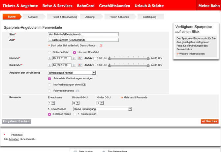Enable Nur Verbindungen ohne ICE checkbox
221x152 pixels.
point(49,85)
